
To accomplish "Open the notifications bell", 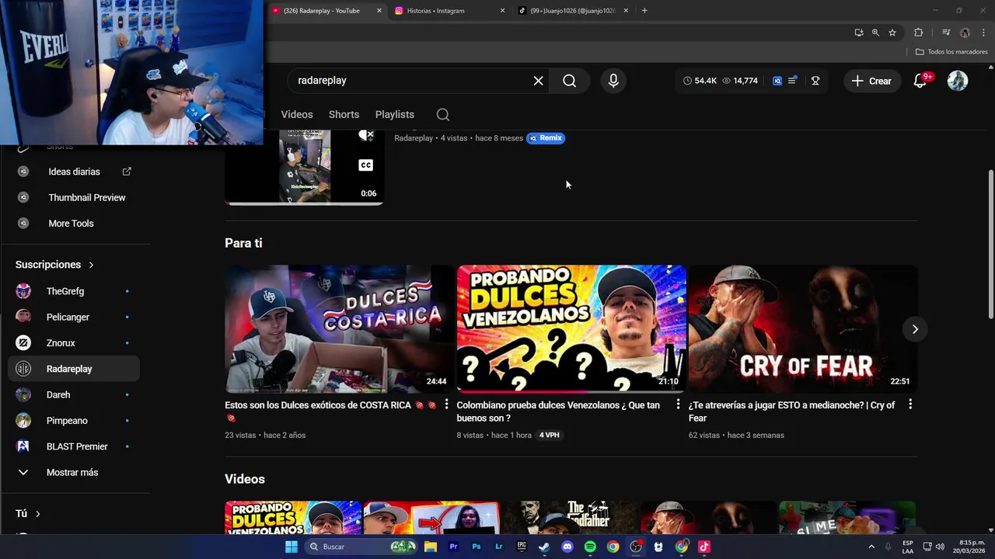I will coord(920,81).
